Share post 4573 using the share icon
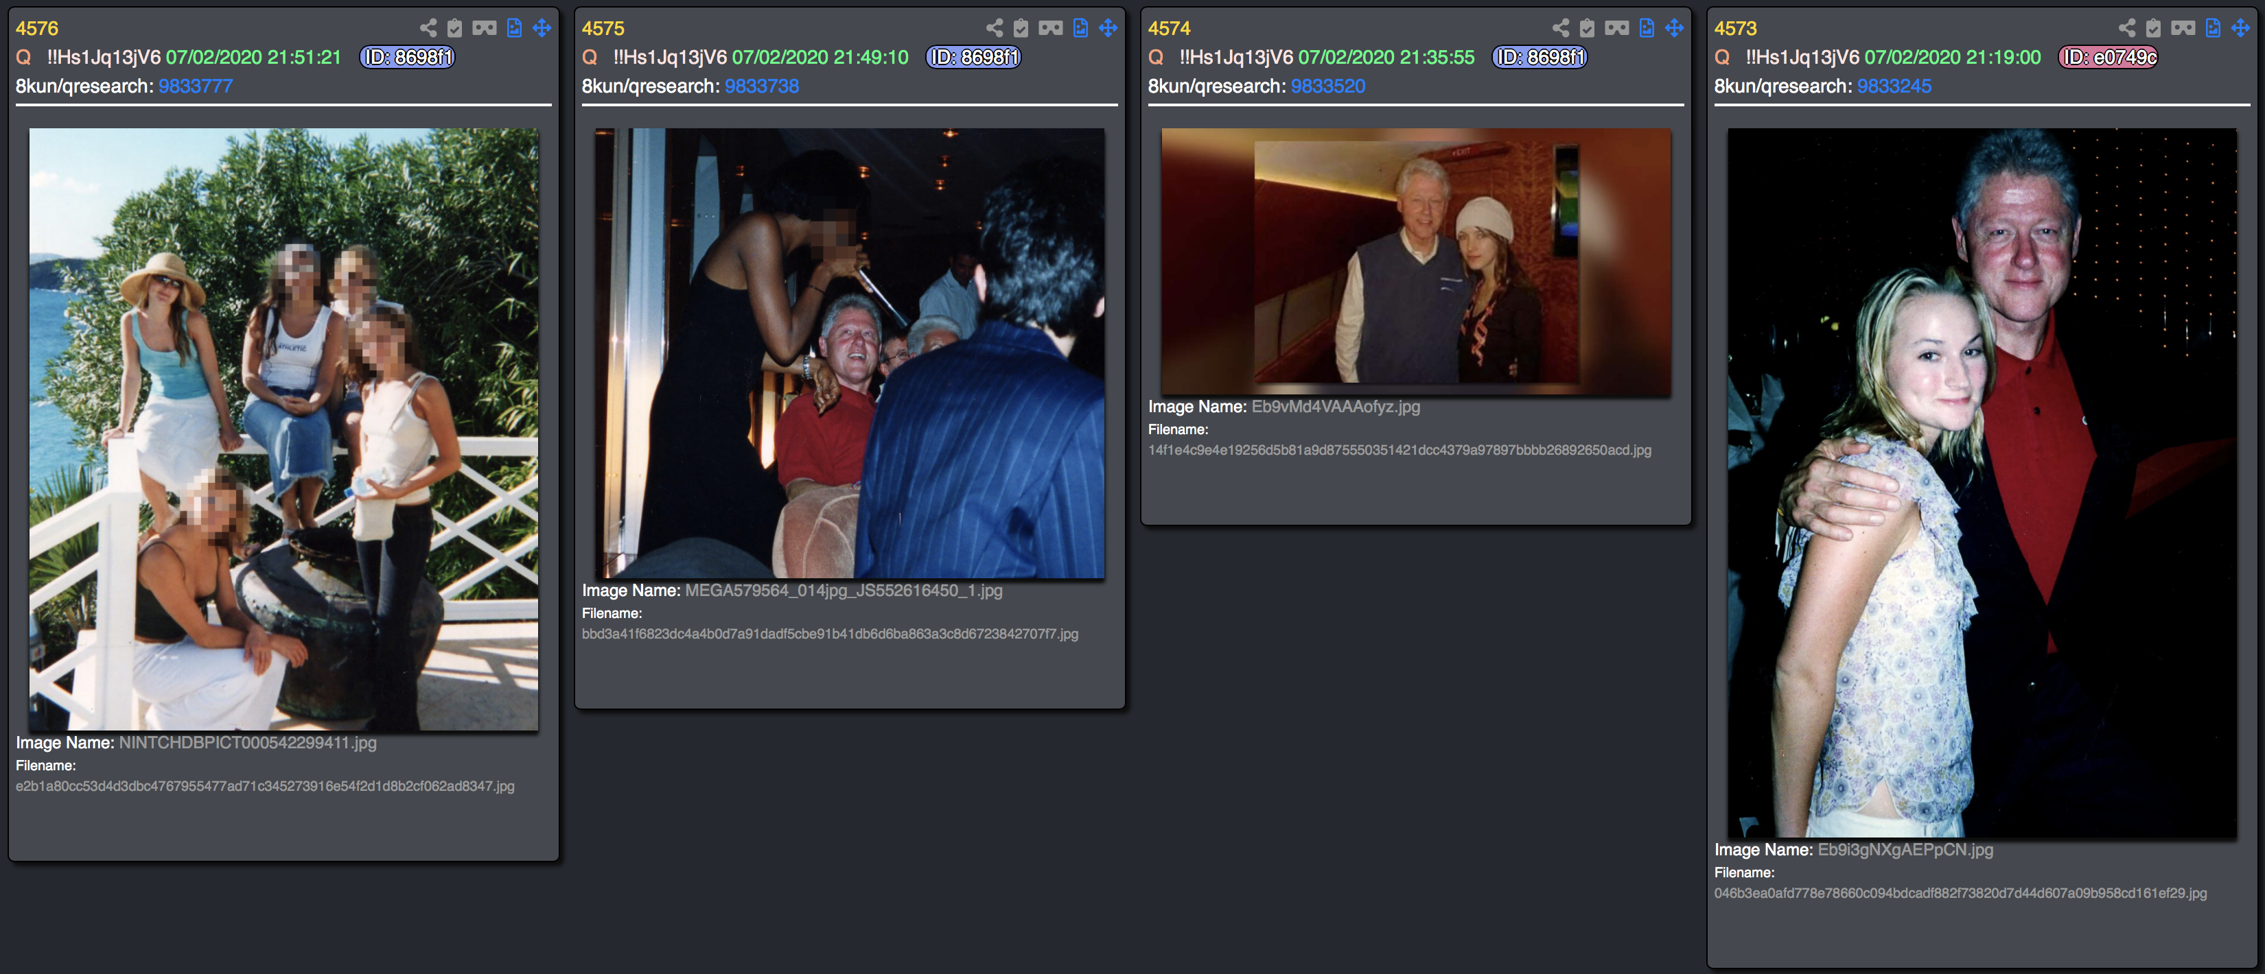Screen dimensions: 2265x974 pyautogui.click(x=2127, y=28)
